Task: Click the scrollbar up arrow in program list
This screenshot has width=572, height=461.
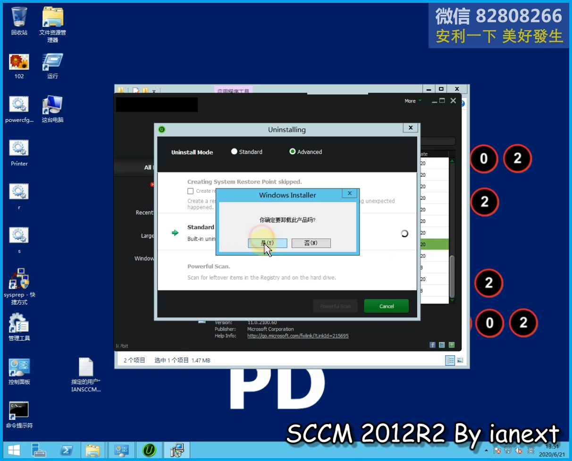Action: coord(452,161)
